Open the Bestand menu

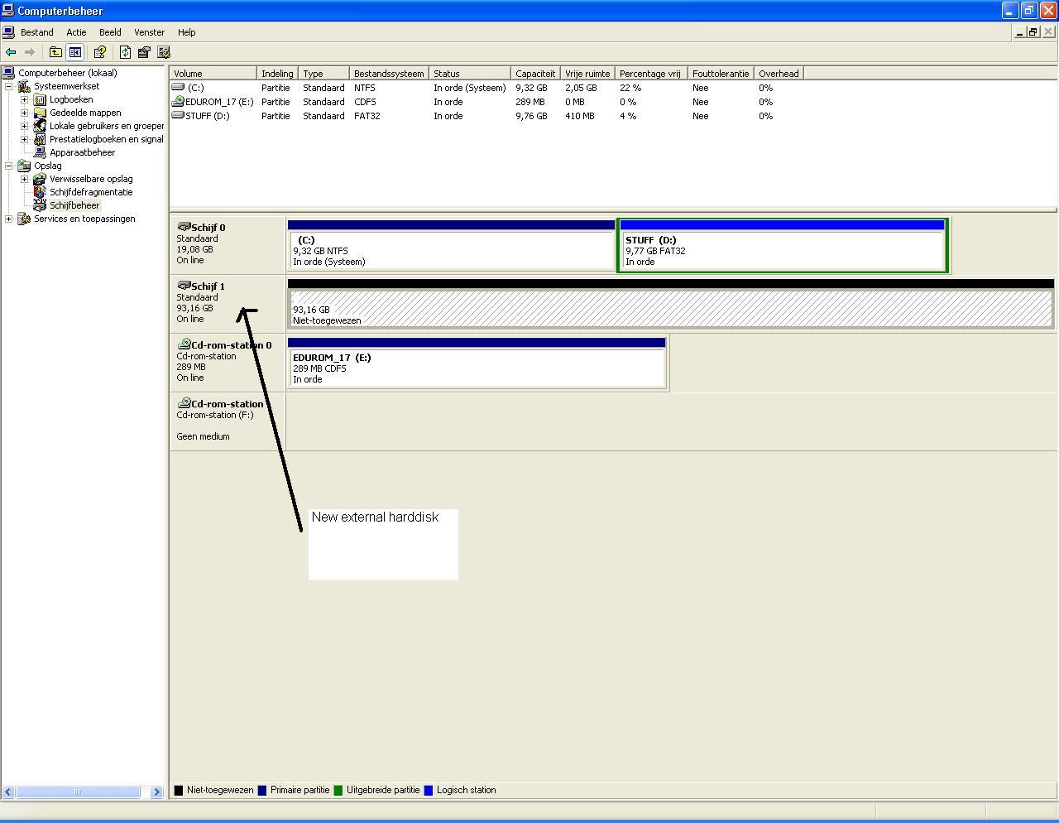[37, 32]
